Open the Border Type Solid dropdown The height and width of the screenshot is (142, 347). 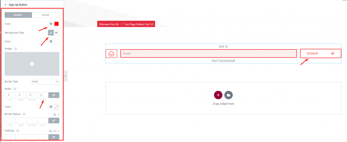45,81
